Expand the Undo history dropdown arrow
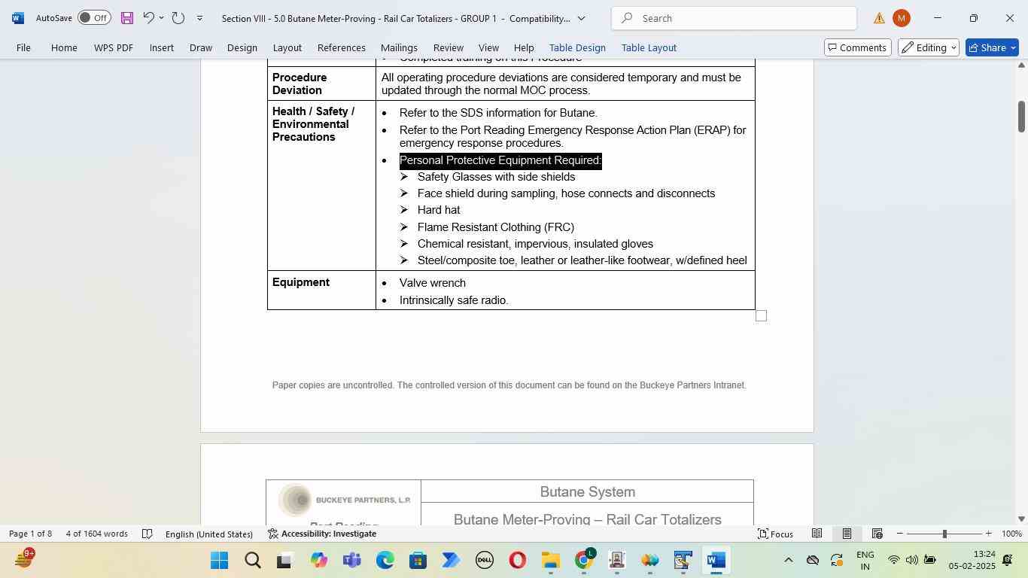This screenshot has height=578, width=1028. pos(161,18)
